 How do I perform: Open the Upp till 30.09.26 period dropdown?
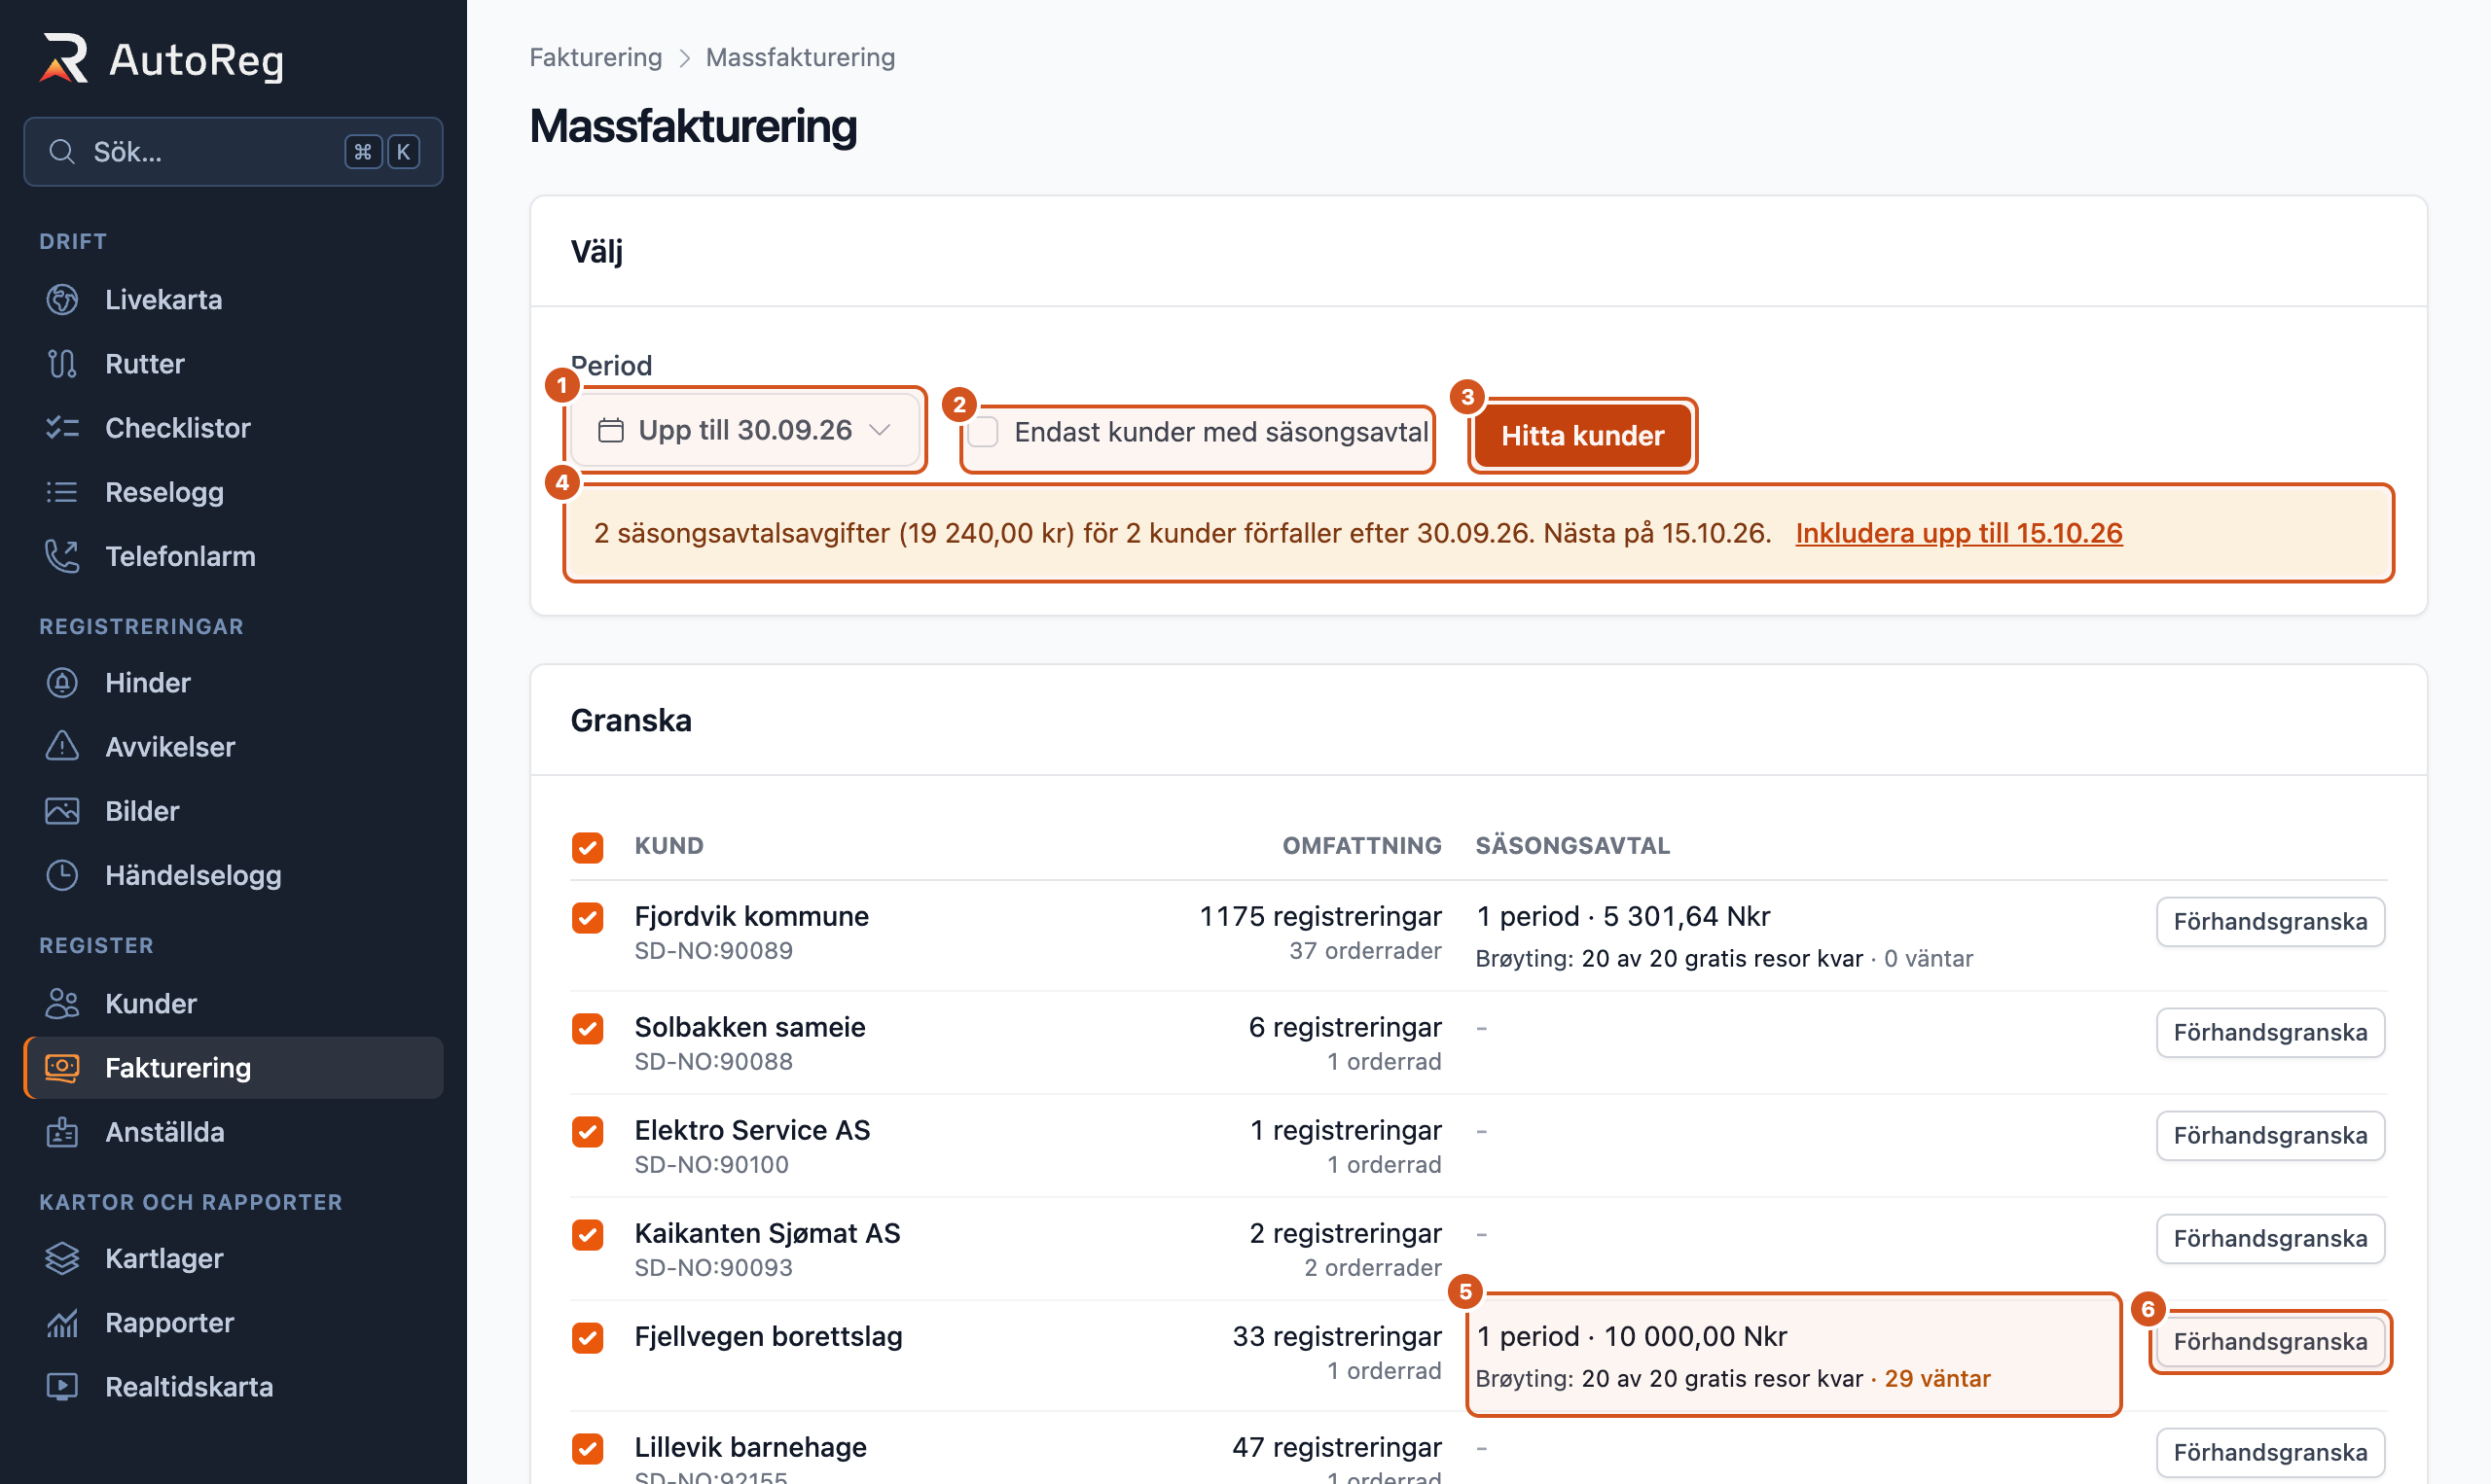(744, 430)
